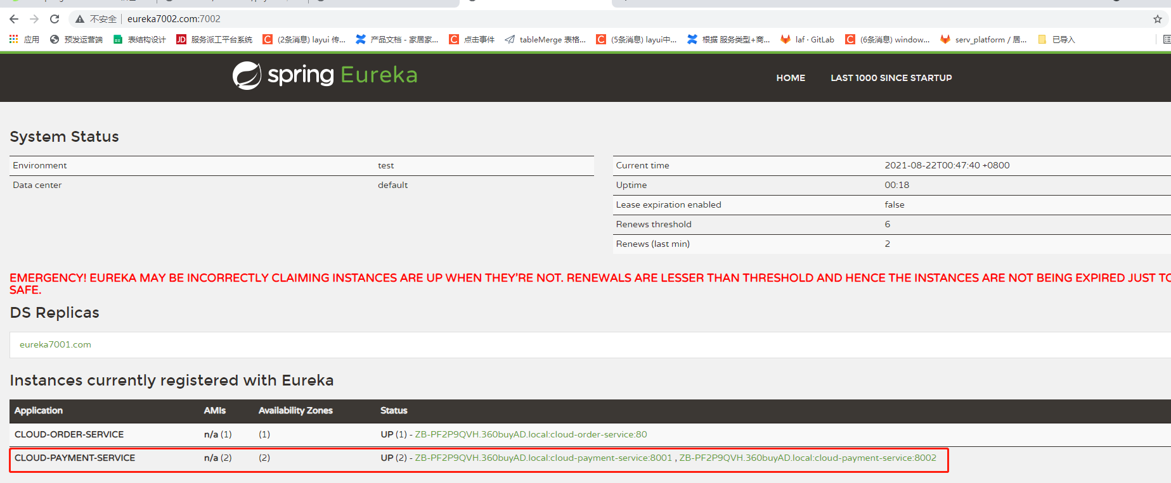1171x483 pixels.
Task: Open the cloud-payment-service:8002 instance link
Action: (808, 458)
